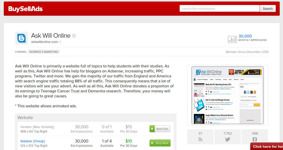Click the Sold Out button for Header ad

(162, 129)
